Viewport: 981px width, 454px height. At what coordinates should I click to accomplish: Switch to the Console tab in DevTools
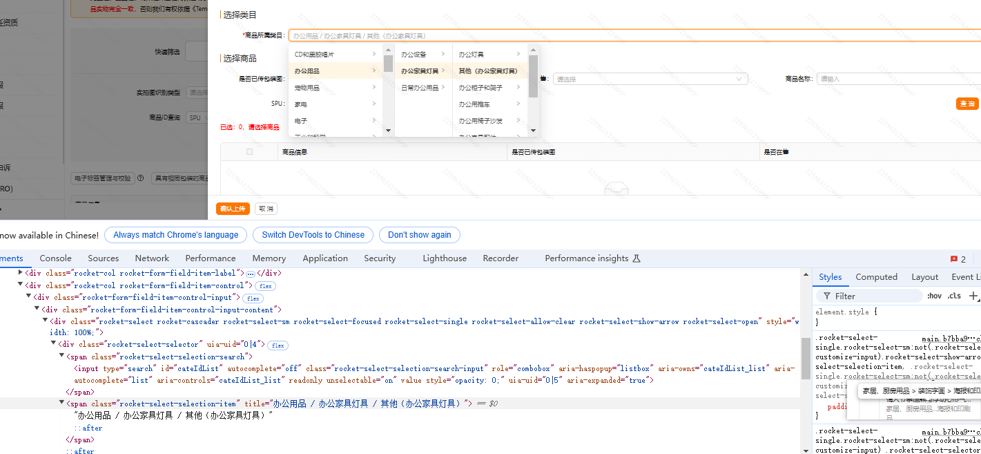pos(55,258)
